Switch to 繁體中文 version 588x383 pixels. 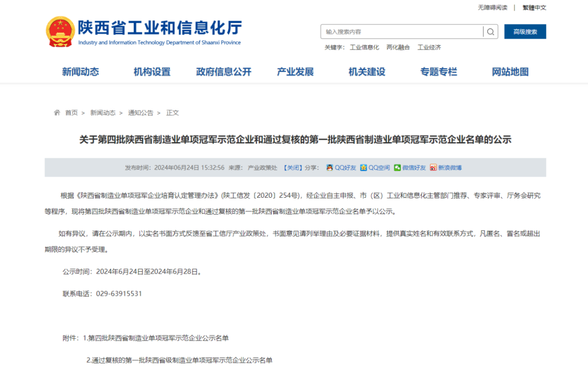(534, 8)
